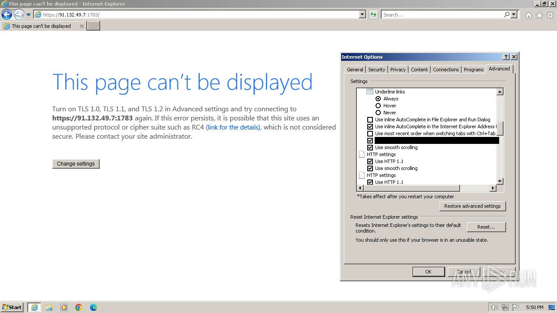557x313 pixels.
Task: Click the settings list horizontal scrollbar thumb
Action: pos(411,188)
